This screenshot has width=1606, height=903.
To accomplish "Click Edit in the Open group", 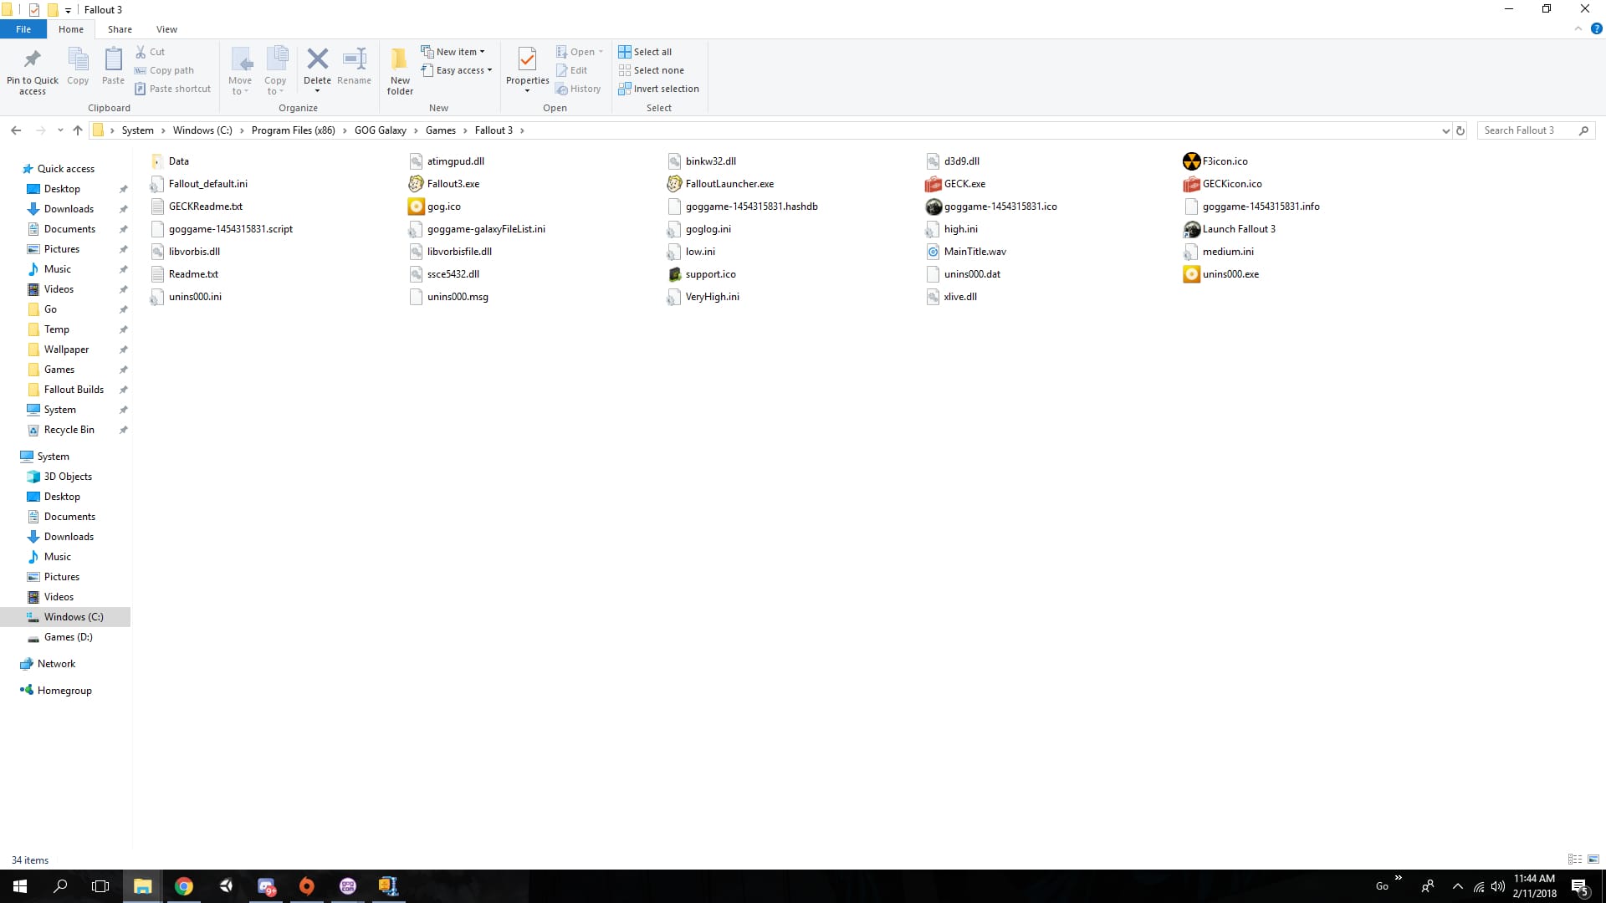I will click(572, 70).
